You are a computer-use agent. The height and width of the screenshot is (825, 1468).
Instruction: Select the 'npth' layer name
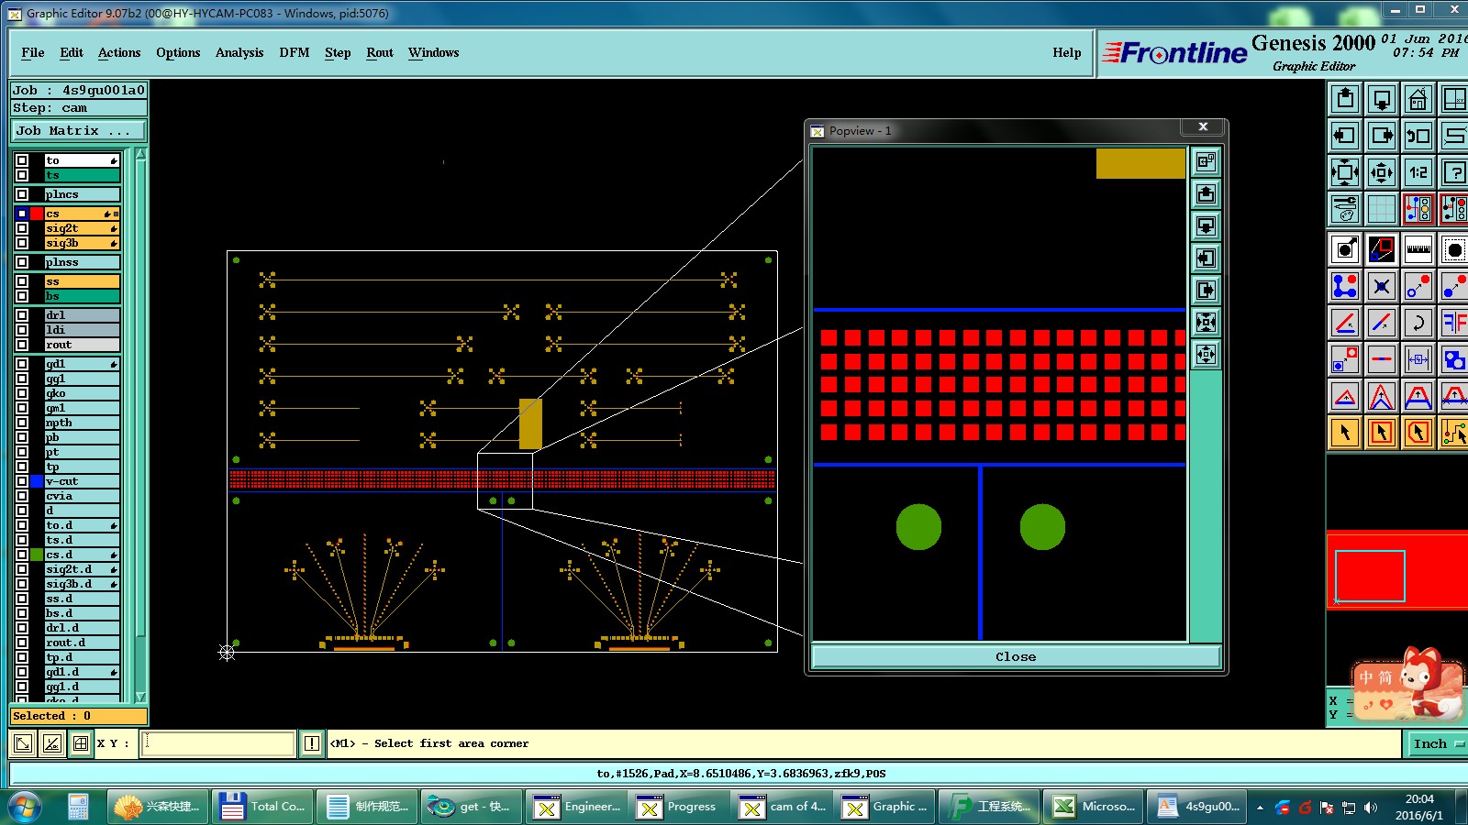(82, 423)
